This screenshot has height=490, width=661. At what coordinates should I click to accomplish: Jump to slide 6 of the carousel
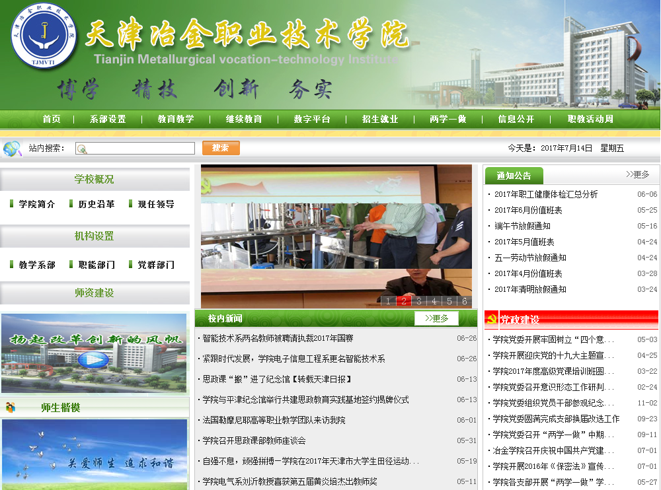tap(465, 301)
